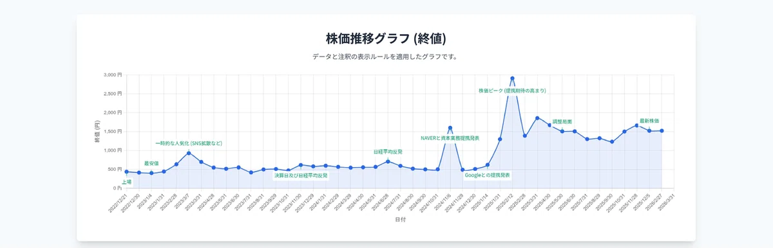
Task: Click the 調整局面 annotation label
Action: pyautogui.click(x=562, y=121)
